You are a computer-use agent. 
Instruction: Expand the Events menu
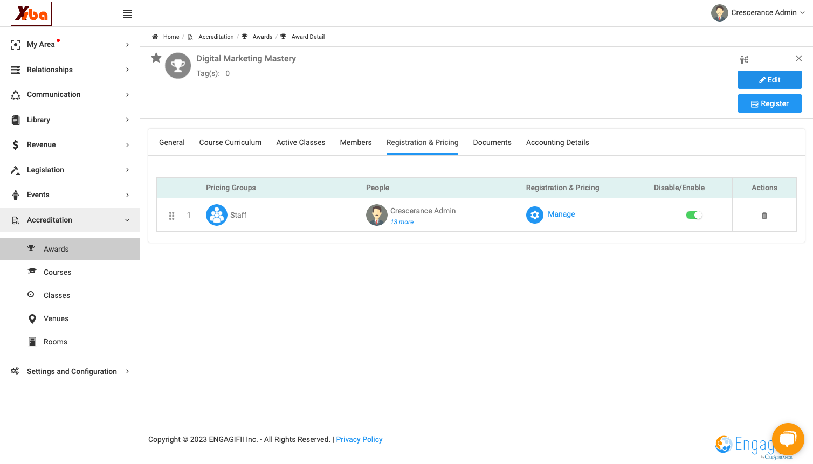(x=70, y=195)
